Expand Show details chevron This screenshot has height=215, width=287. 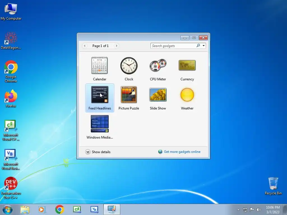(x=88, y=152)
